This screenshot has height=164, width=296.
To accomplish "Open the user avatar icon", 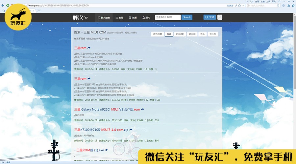I will coord(220,17).
